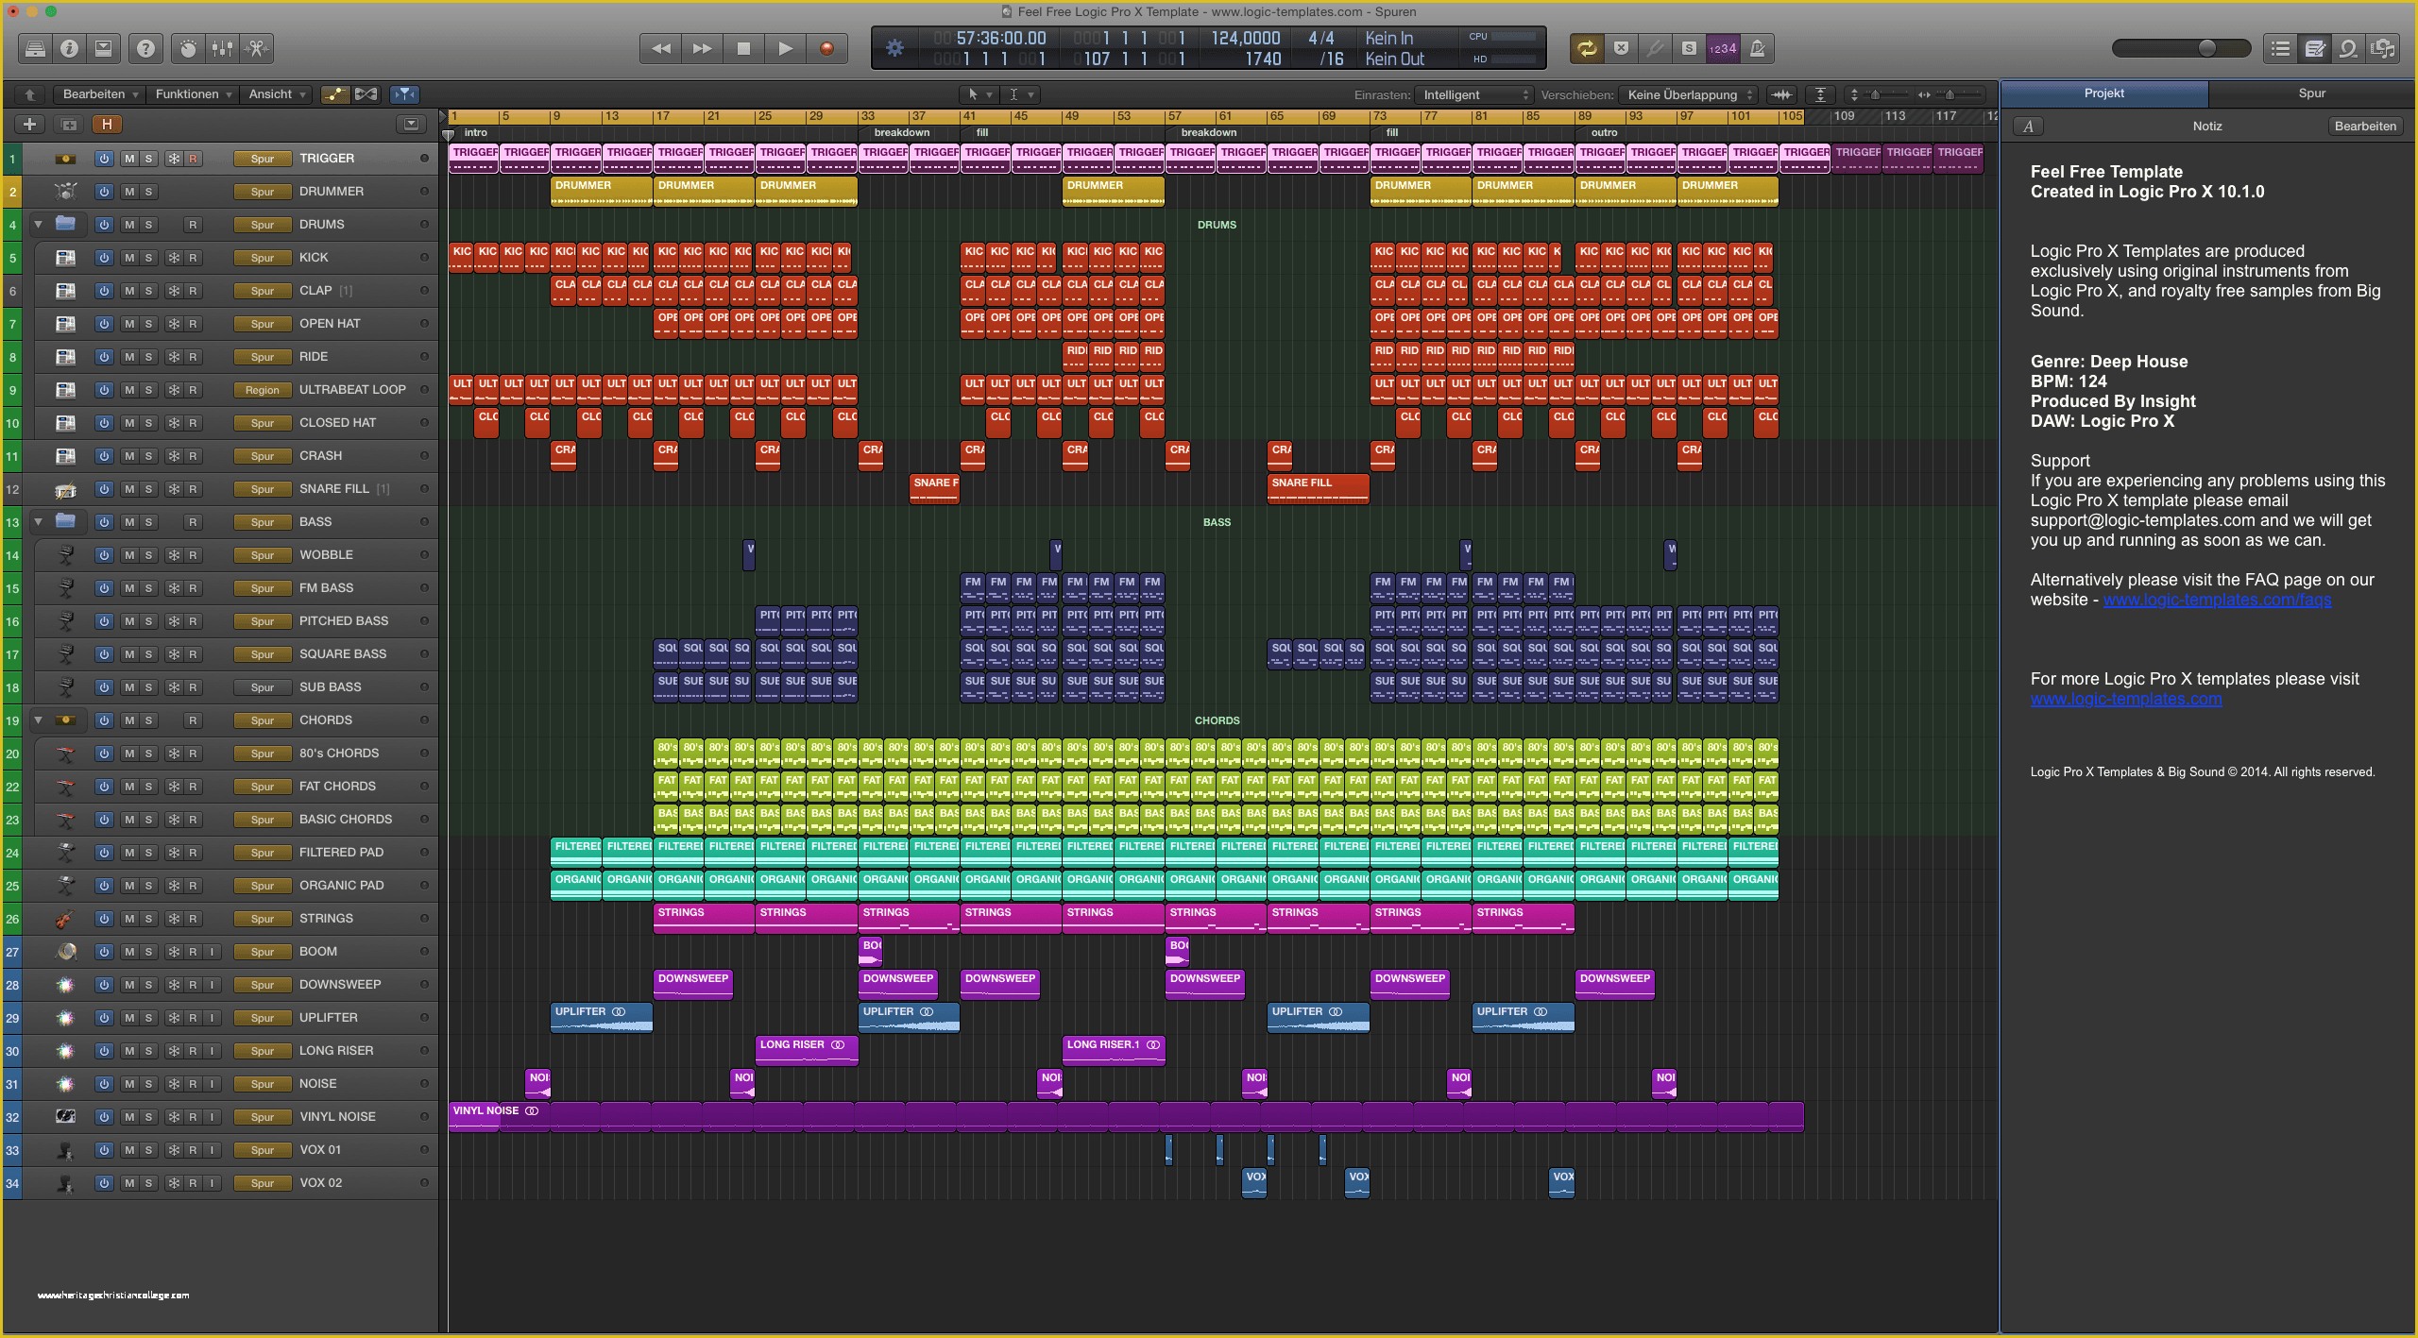Select the breakdown marker at bar 33
This screenshot has width=2418, height=1338.
point(901,132)
